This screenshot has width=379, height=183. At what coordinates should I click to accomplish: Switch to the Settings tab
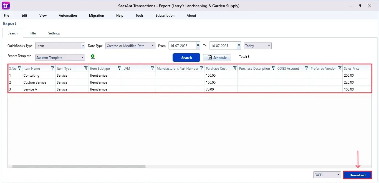tap(54, 33)
